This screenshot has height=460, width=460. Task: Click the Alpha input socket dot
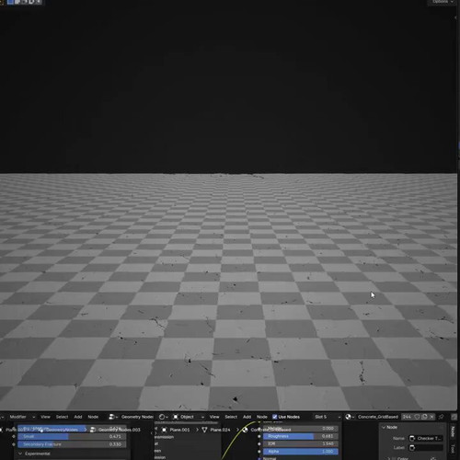(x=259, y=452)
